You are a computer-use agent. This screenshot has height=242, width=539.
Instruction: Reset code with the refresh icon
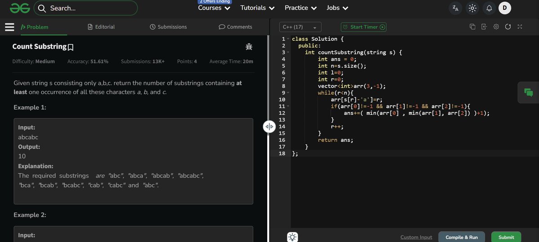point(508,27)
